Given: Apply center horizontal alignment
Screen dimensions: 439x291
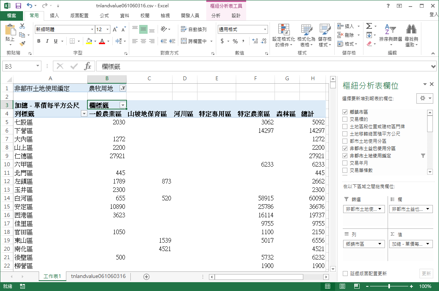Looking at the screenshot, I should click(143, 41).
